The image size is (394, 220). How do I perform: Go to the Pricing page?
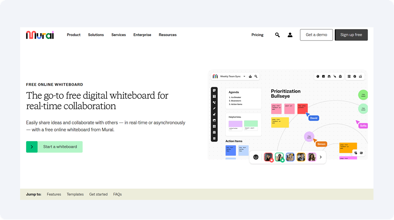coord(257,35)
